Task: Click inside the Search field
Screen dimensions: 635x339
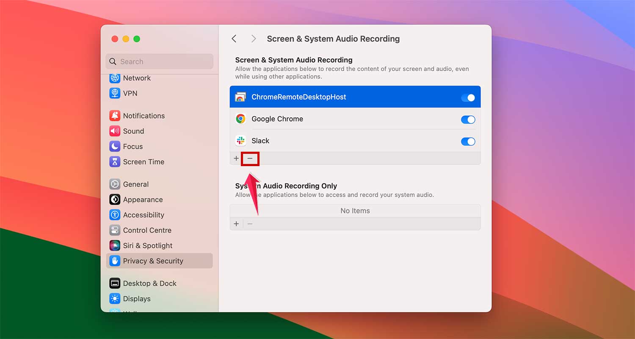Action: point(159,61)
